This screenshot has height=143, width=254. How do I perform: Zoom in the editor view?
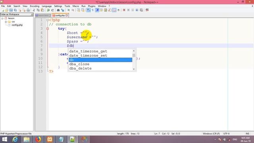[68, 10]
